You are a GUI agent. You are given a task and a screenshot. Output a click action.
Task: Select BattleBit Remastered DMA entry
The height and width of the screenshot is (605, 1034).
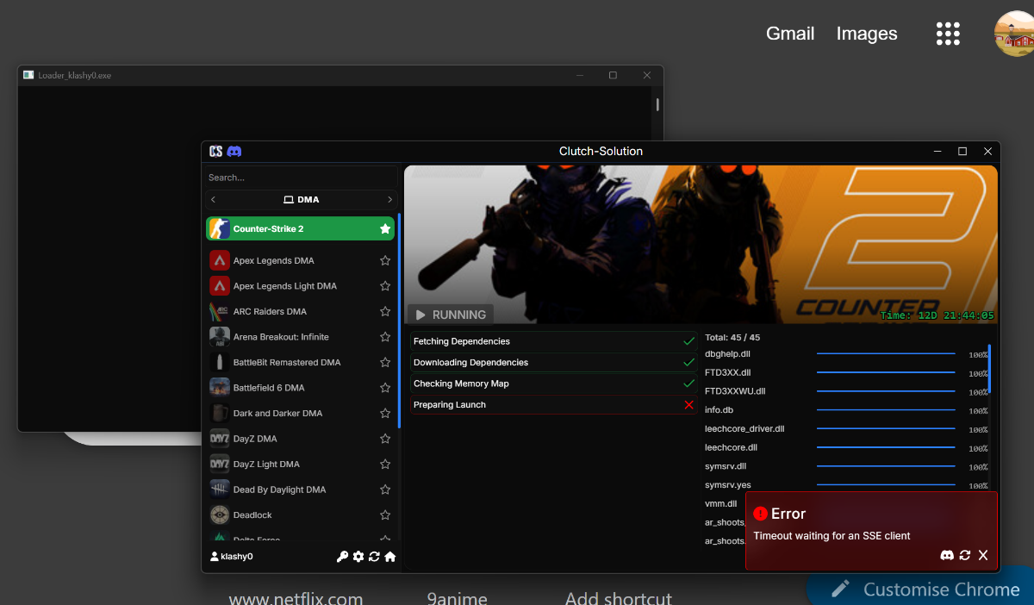click(x=301, y=362)
